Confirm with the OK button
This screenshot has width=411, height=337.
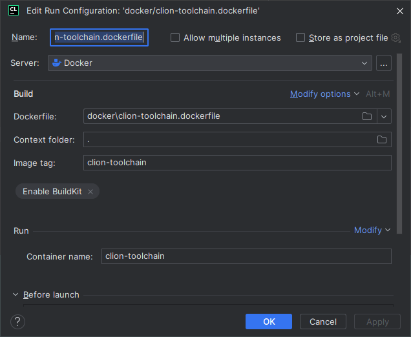[269, 322]
